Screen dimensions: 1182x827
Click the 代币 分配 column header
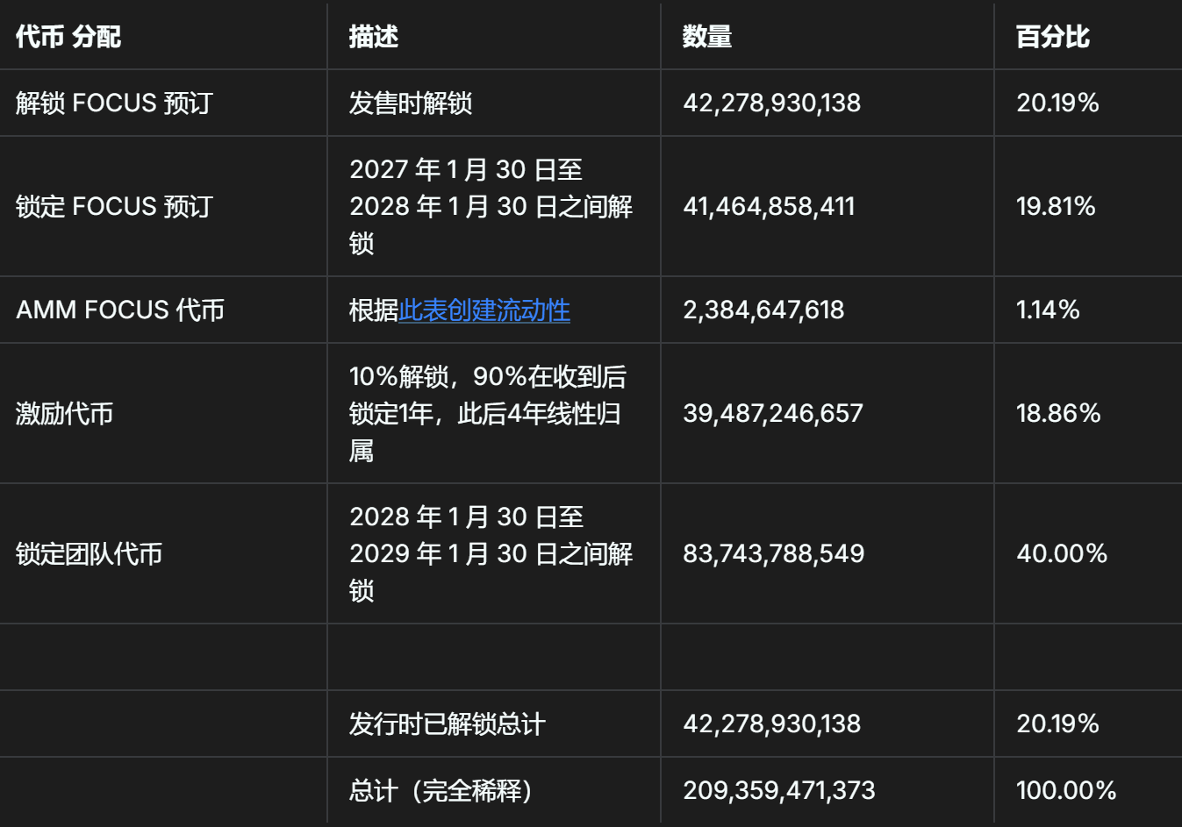tap(68, 37)
